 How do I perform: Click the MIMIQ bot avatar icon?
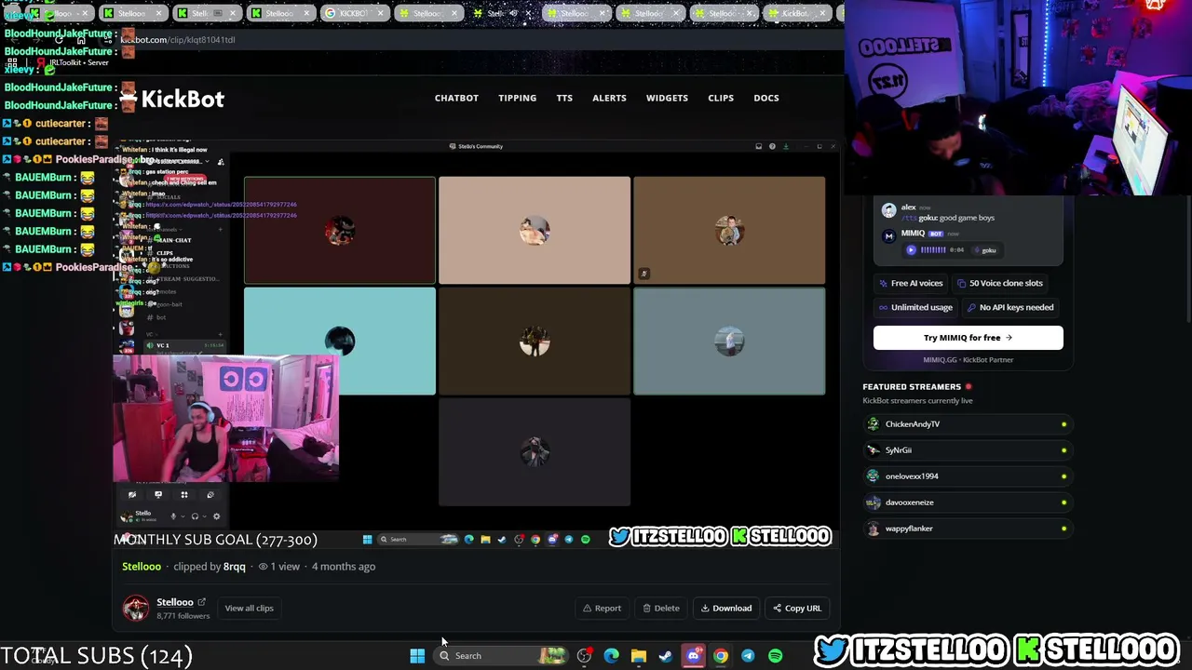(x=888, y=236)
